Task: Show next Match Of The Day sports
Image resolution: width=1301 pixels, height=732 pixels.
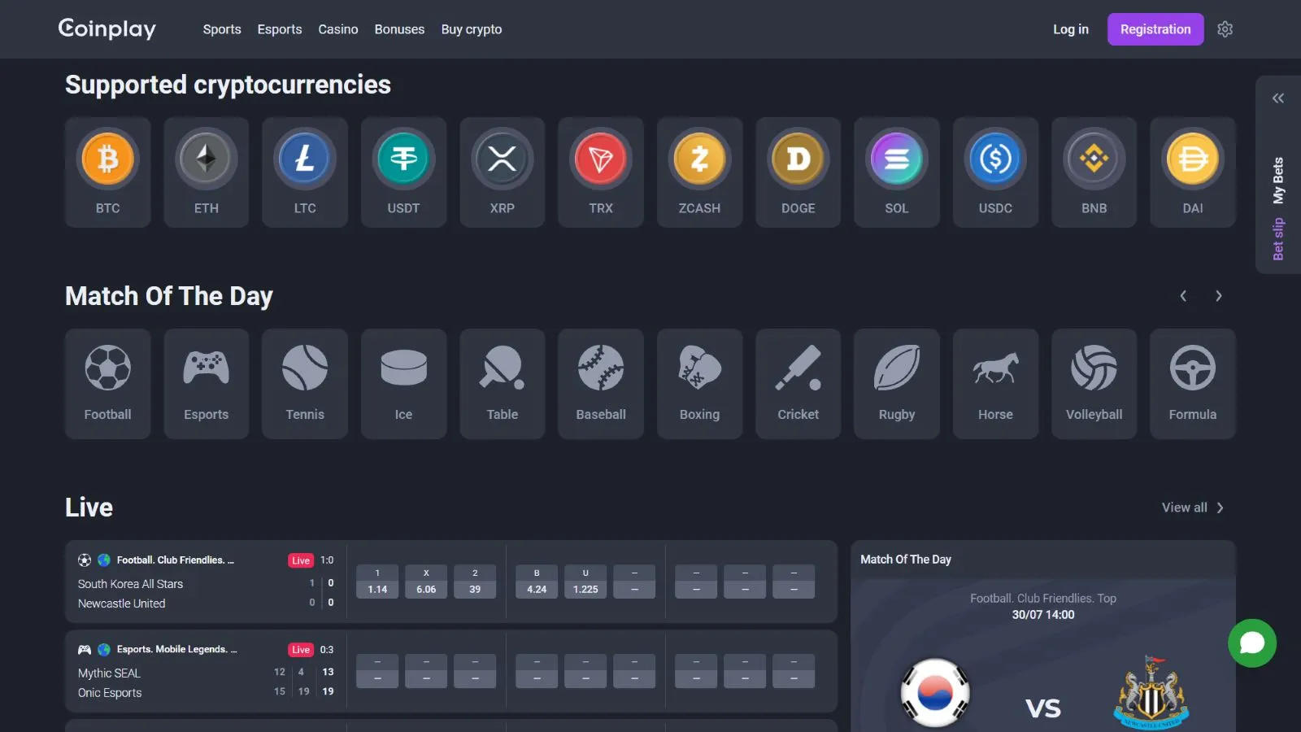Action: (1218, 296)
